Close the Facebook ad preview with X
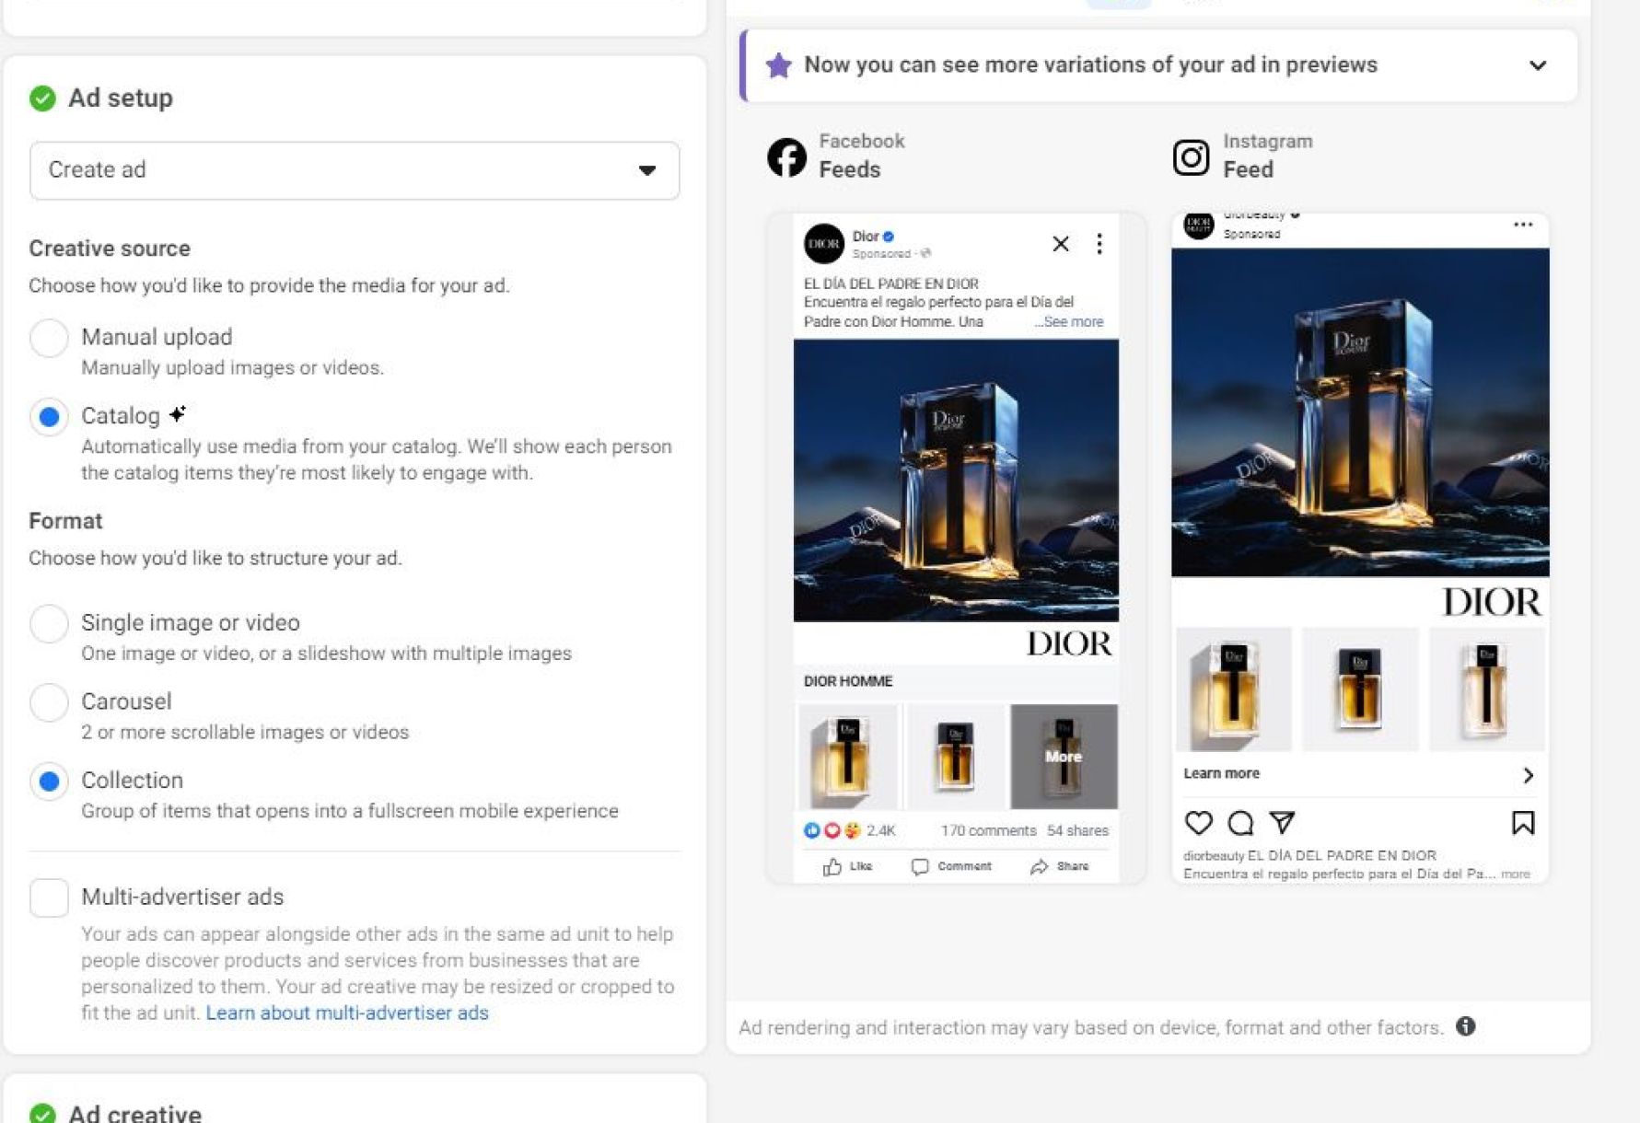The width and height of the screenshot is (1640, 1123). point(1061,244)
